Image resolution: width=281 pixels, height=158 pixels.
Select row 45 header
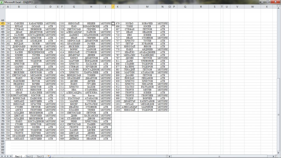tap(2, 23)
